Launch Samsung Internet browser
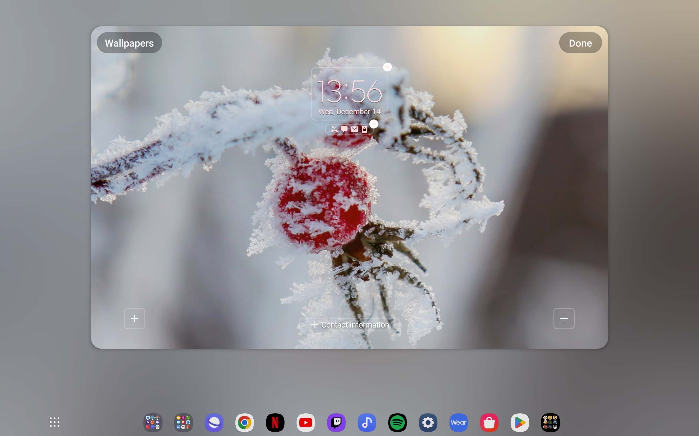 214,423
